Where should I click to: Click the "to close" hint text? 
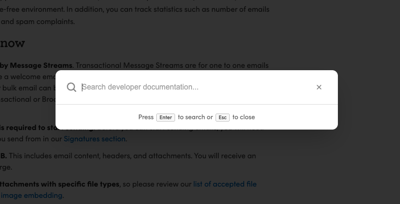pos(244,117)
